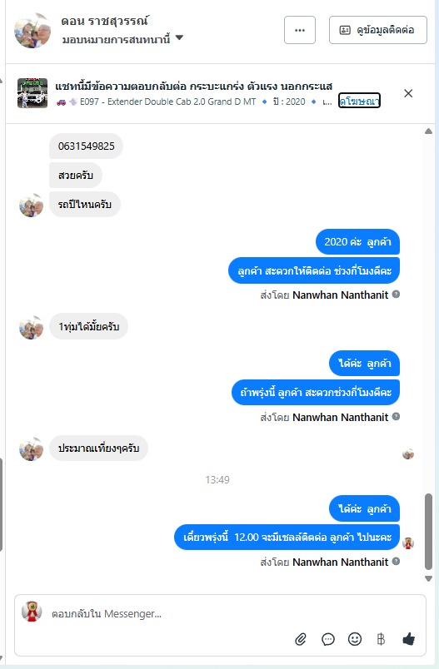Open ดอน ราชสุวรรณ์ profile picture in header
This screenshot has width=439, height=669.
pyautogui.click(x=32, y=30)
